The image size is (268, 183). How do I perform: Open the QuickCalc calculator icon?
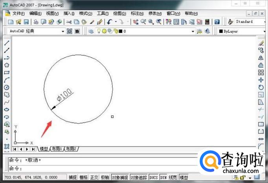click(x=207, y=22)
